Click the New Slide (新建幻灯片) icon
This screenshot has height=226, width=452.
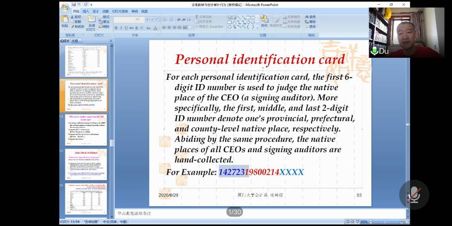[91, 22]
